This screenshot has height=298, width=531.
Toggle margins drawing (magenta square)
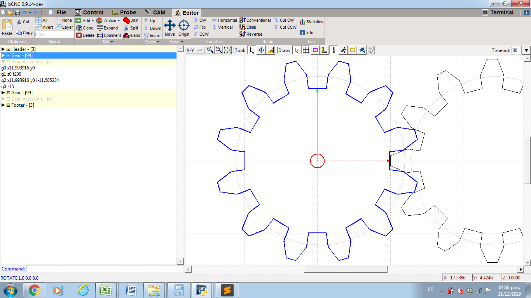point(315,50)
